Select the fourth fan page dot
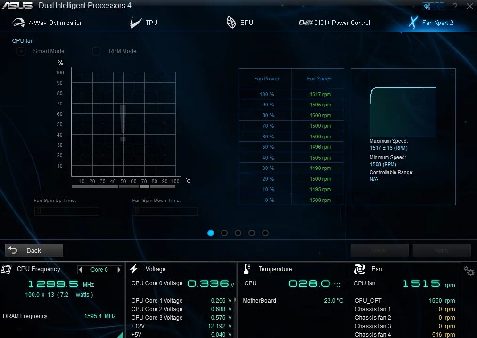This screenshot has width=477, height=338. (x=252, y=233)
